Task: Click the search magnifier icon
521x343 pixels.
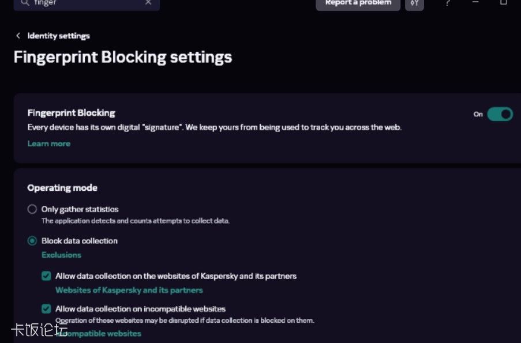Action: coord(25,3)
